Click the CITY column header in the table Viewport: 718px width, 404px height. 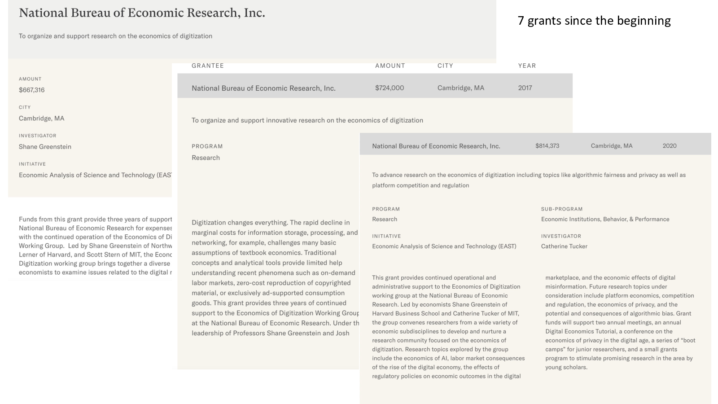coord(445,66)
